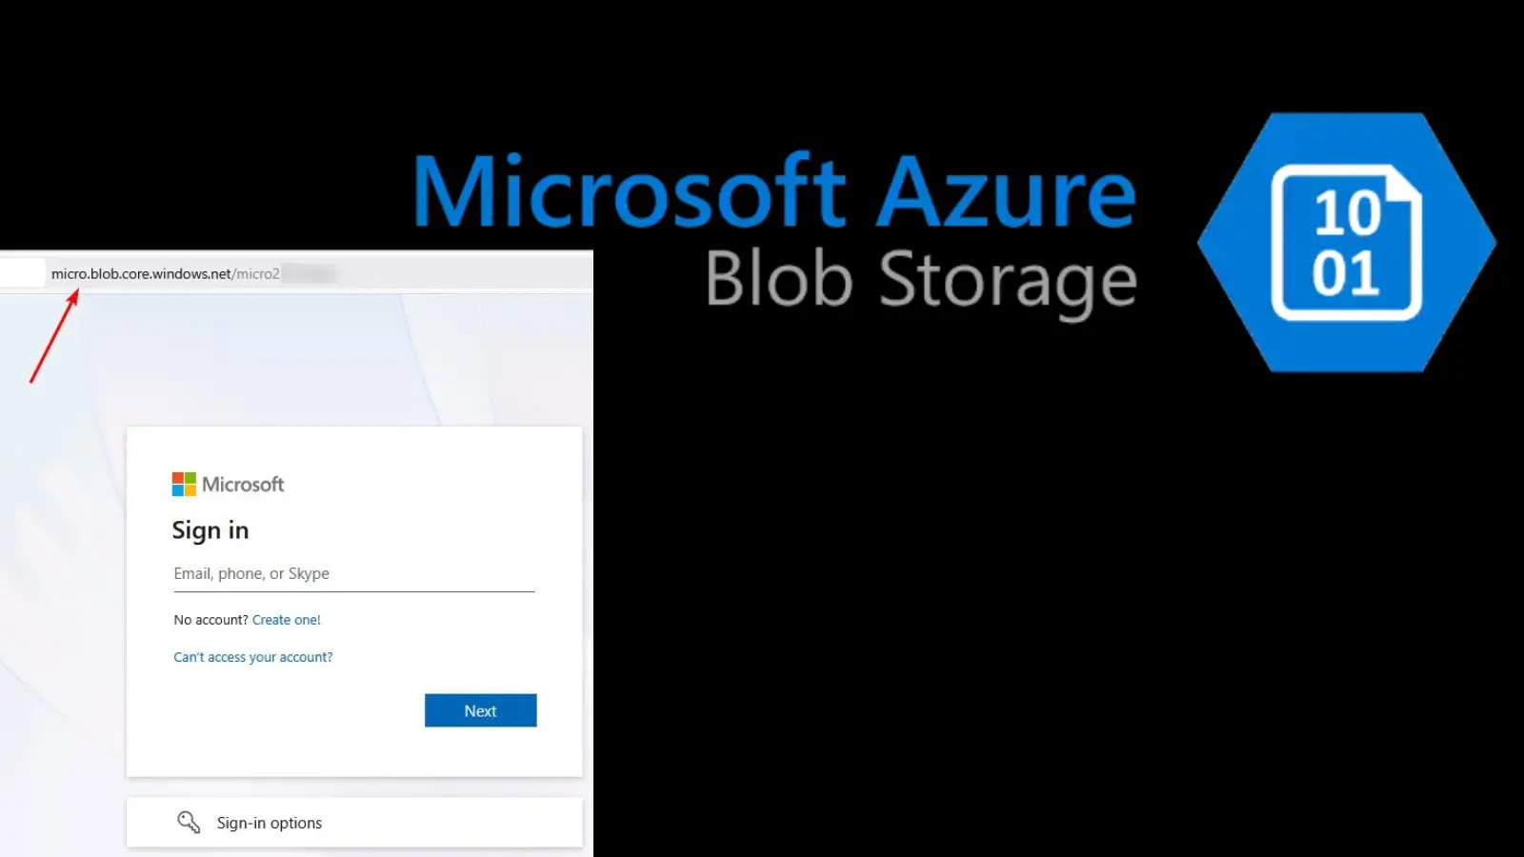Open the Create one! link
Screen dimensions: 1524x857
point(287,619)
